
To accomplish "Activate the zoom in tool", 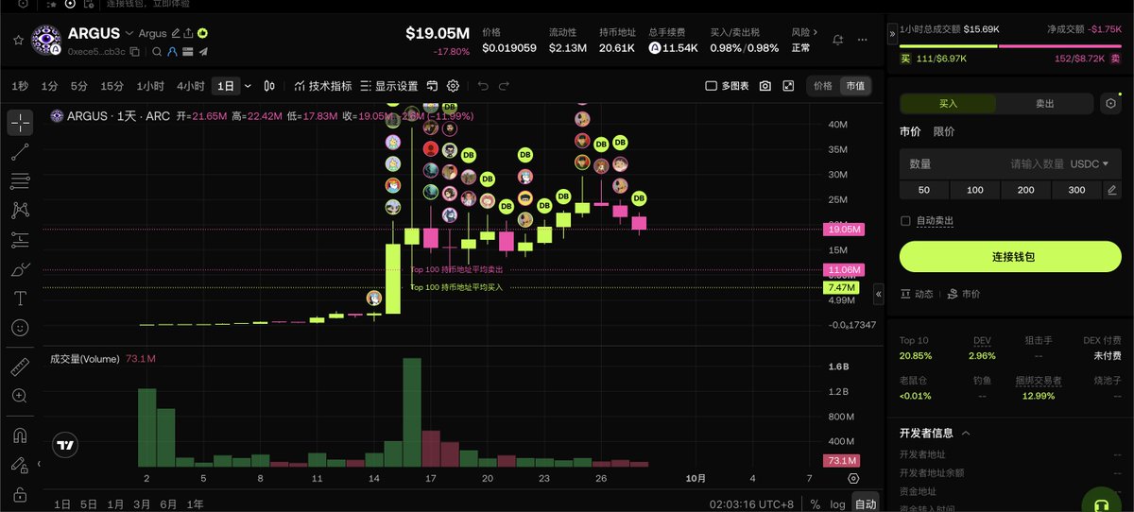I will [20, 396].
